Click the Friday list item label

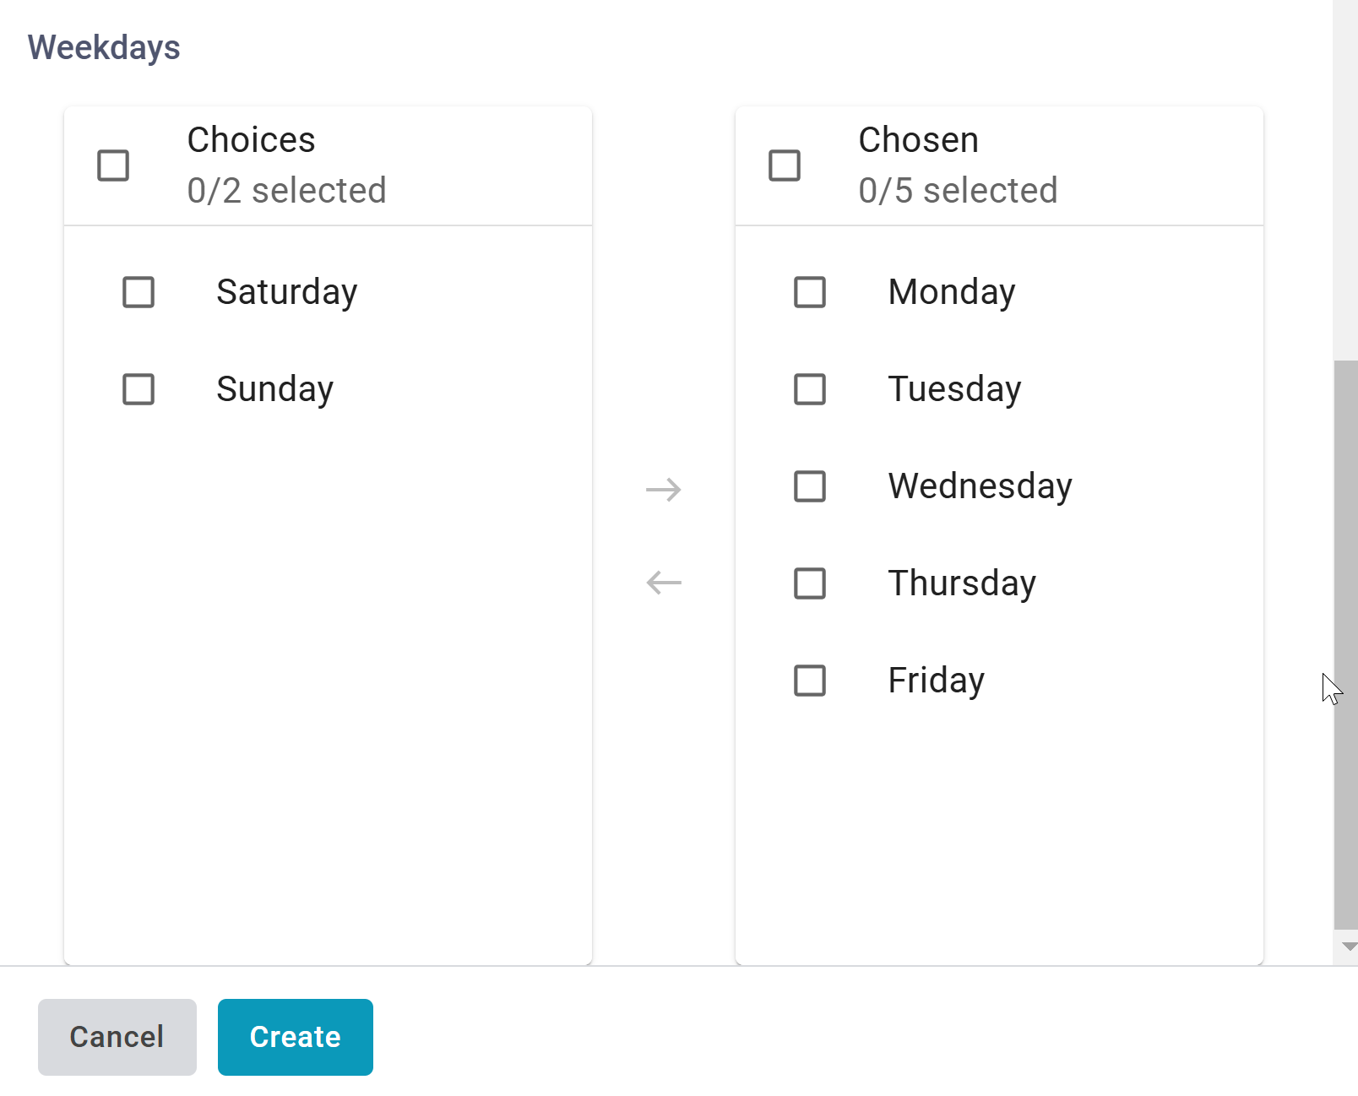pos(936,681)
